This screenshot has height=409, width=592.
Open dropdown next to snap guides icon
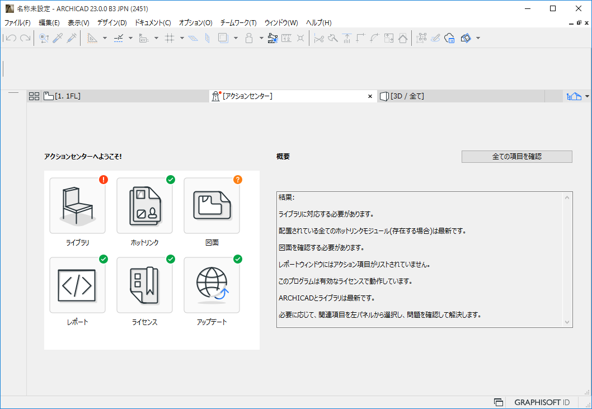(x=130, y=38)
